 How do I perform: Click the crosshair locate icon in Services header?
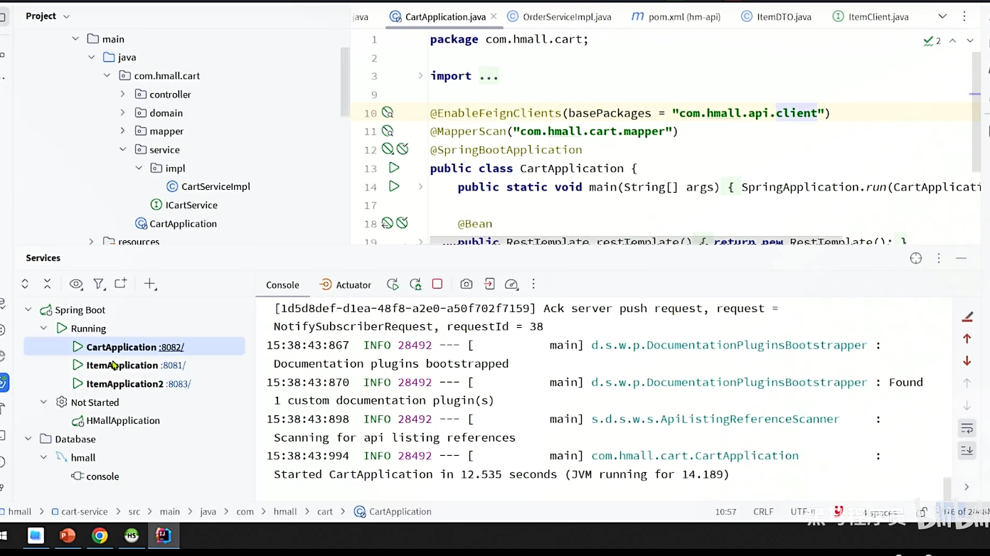(x=916, y=258)
